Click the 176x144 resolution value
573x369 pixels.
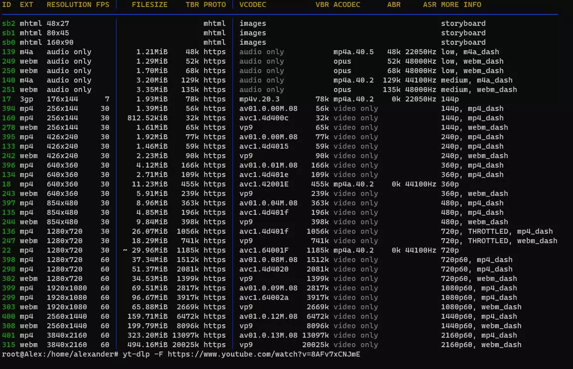coord(62,99)
